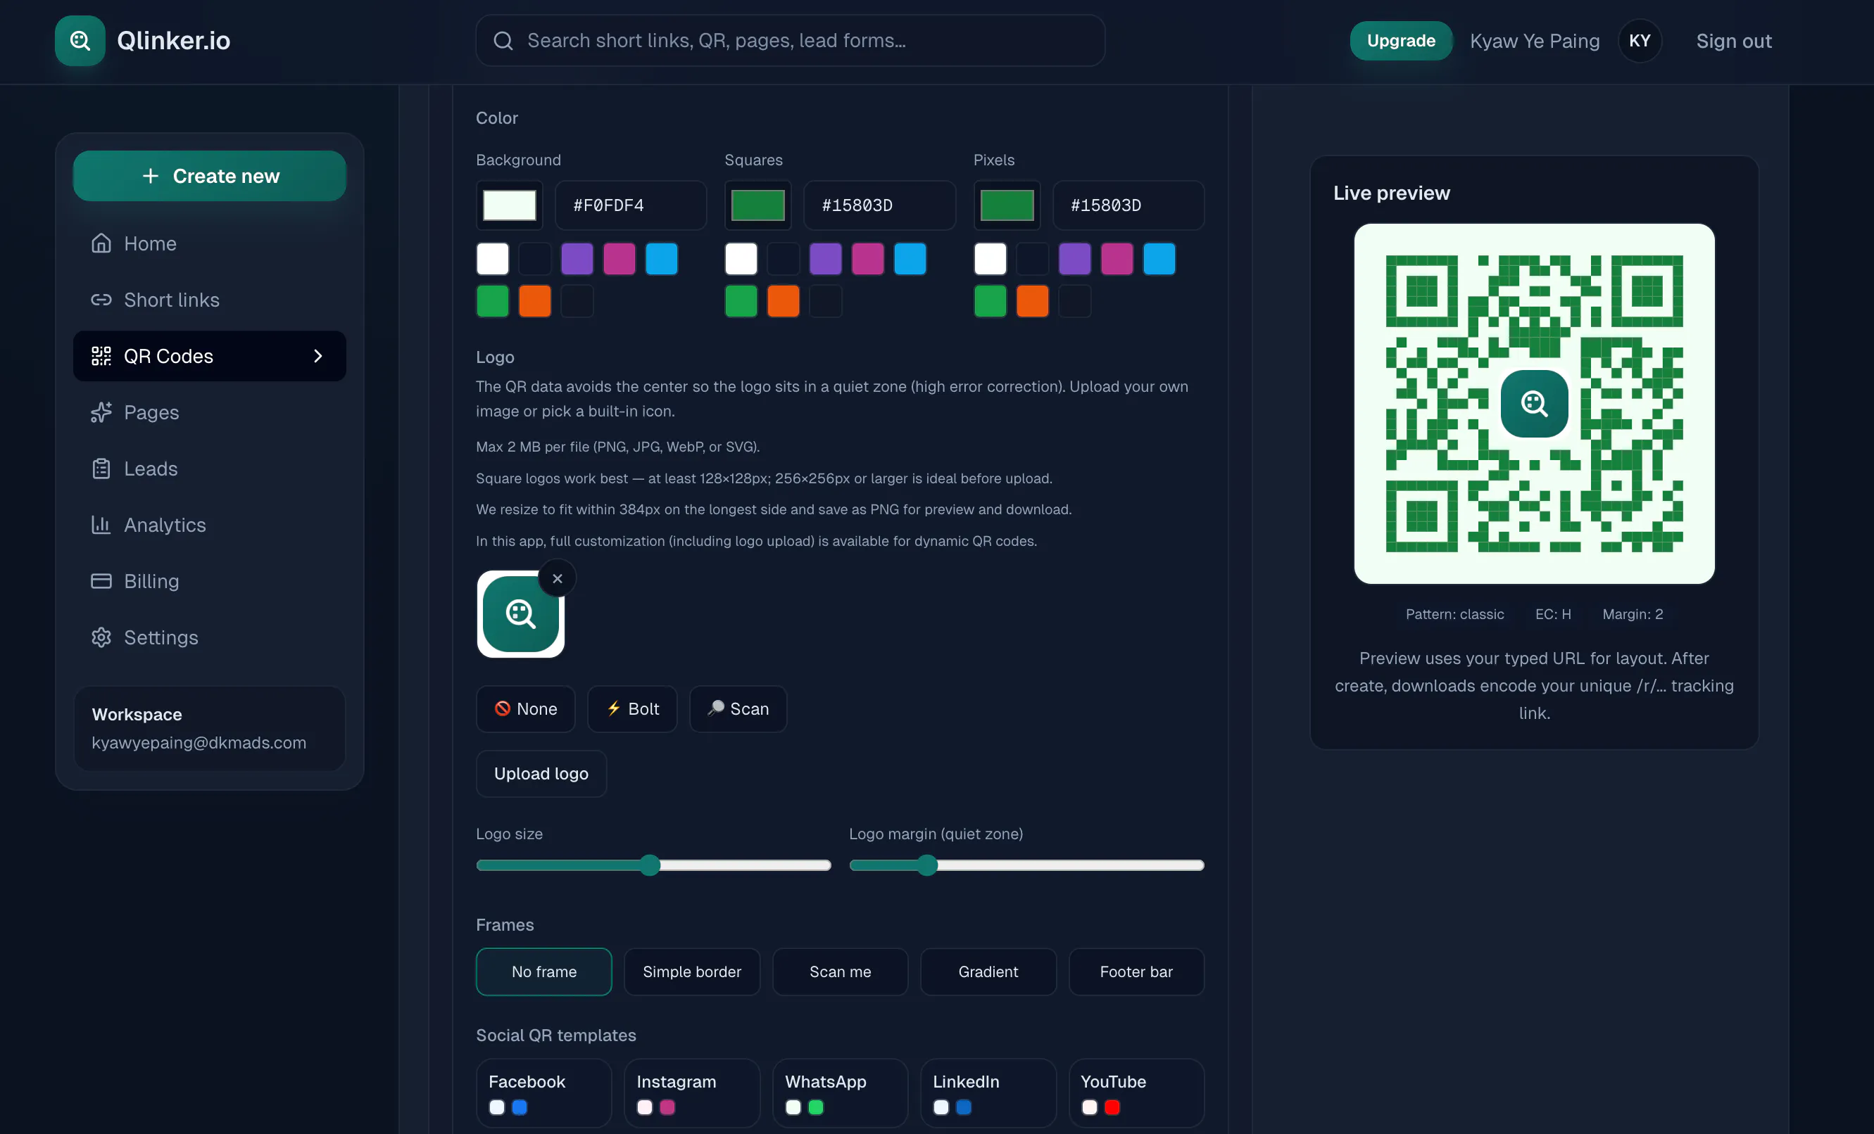Select the No frame option
Screen dimensions: 1874x1134
click(x=543, y=971)
